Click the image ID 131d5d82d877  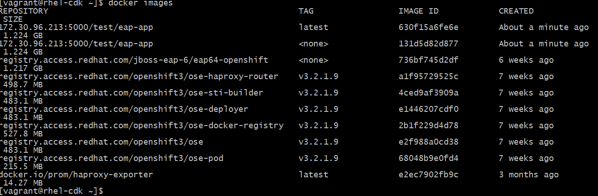click(428, 44)
